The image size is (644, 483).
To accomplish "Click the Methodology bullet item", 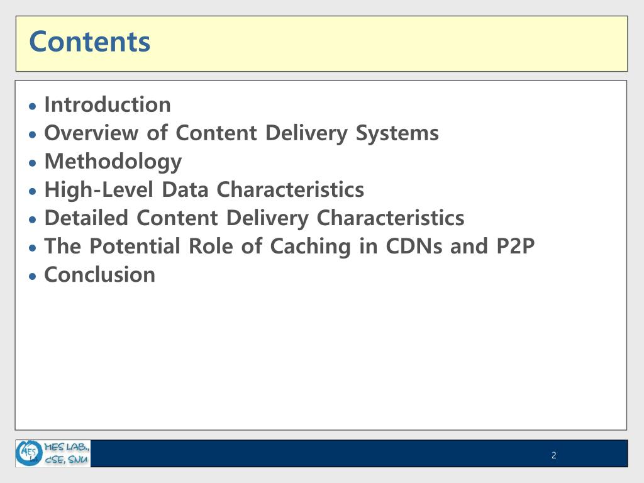I will point(113,162).
